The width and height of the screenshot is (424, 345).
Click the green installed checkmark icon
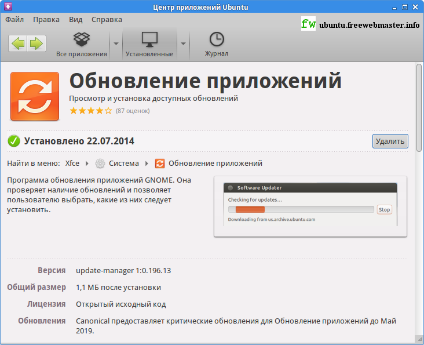[x=14, y=141]
